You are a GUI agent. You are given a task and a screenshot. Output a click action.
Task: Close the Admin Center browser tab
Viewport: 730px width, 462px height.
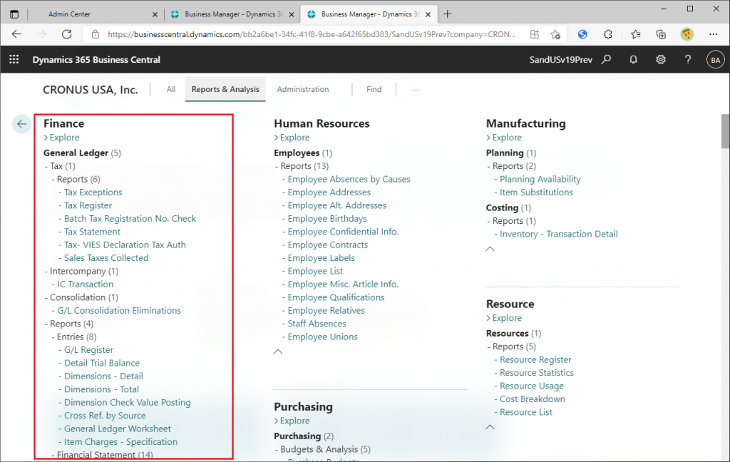[155, 14]
